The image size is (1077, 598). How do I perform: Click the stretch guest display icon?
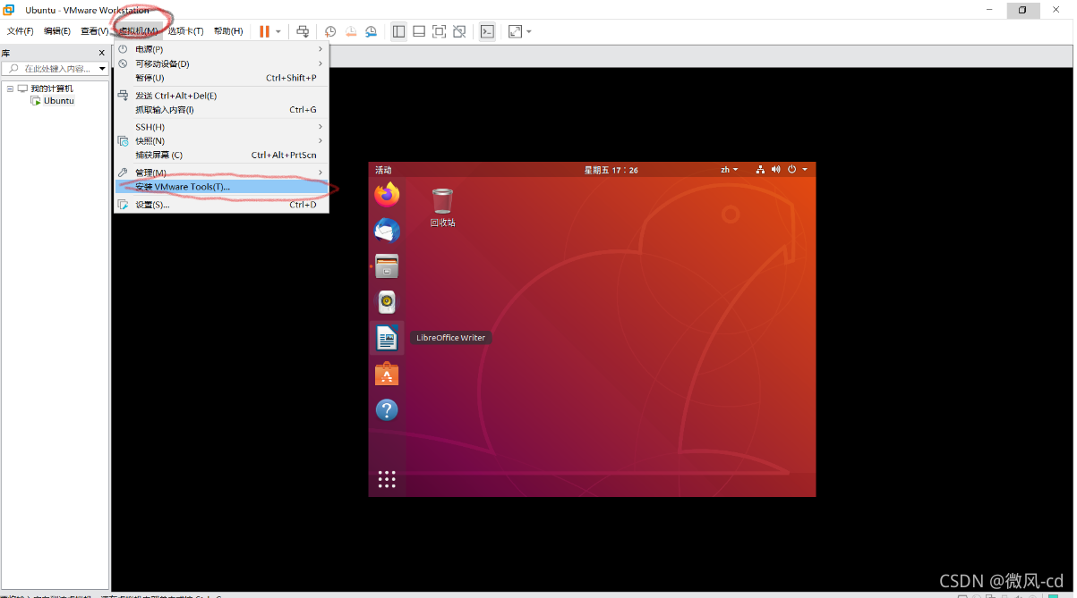point(515,31)
